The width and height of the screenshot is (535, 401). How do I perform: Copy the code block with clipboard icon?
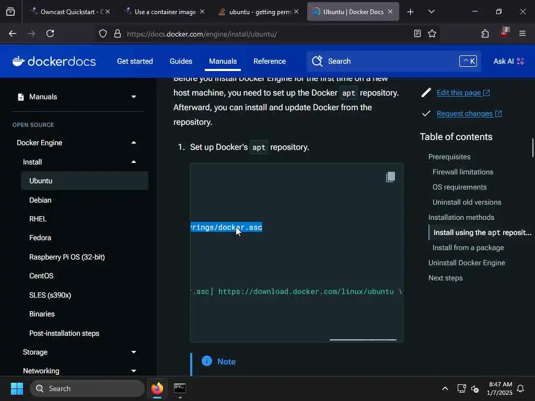[390, 177]
